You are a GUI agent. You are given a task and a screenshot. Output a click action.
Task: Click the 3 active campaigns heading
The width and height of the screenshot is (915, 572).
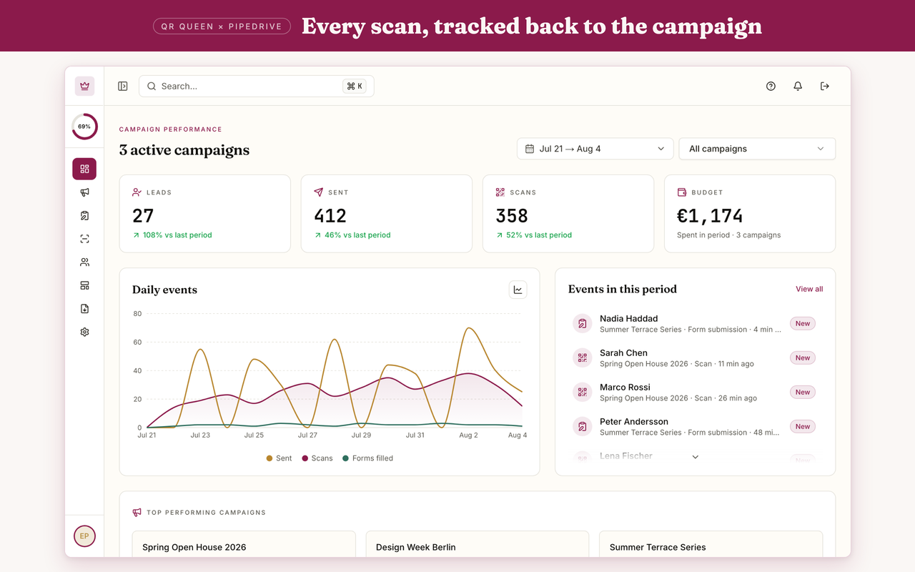(x=184, y=150)
